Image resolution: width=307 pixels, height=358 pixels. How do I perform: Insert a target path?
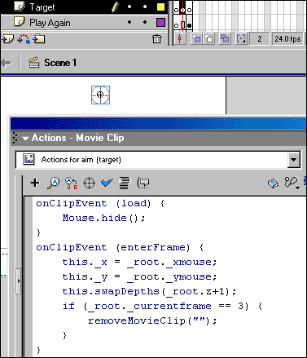(89, 183)
